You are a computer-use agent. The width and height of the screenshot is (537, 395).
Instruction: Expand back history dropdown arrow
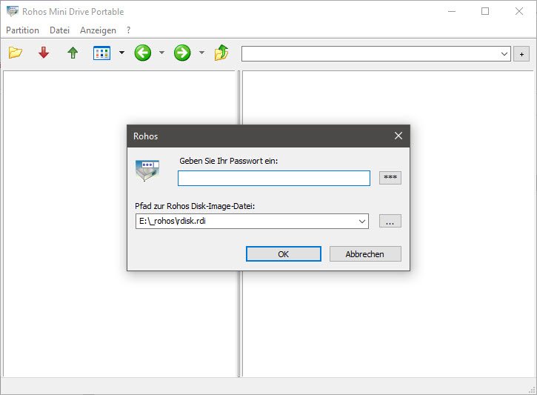(x=161, y=53)
